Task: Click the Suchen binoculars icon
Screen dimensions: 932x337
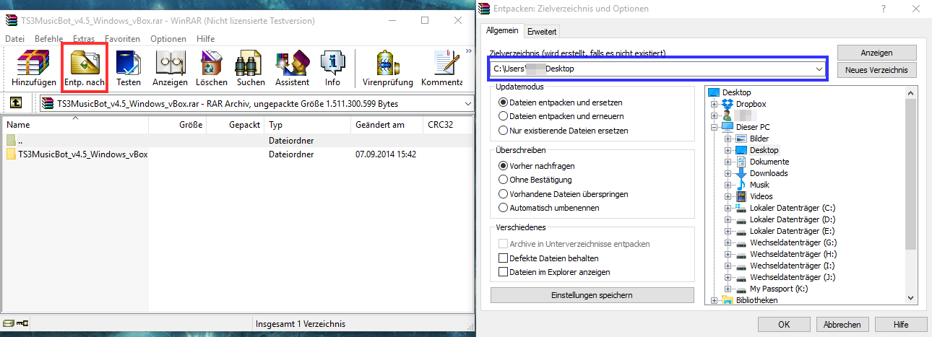Action: [x=251, y=64]
